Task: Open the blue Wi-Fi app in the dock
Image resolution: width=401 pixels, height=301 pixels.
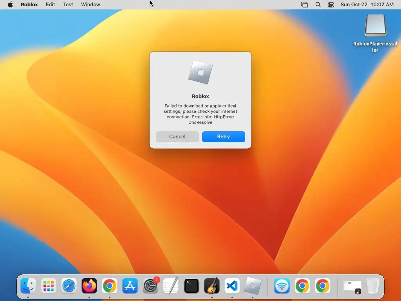Action: (282, 286)
